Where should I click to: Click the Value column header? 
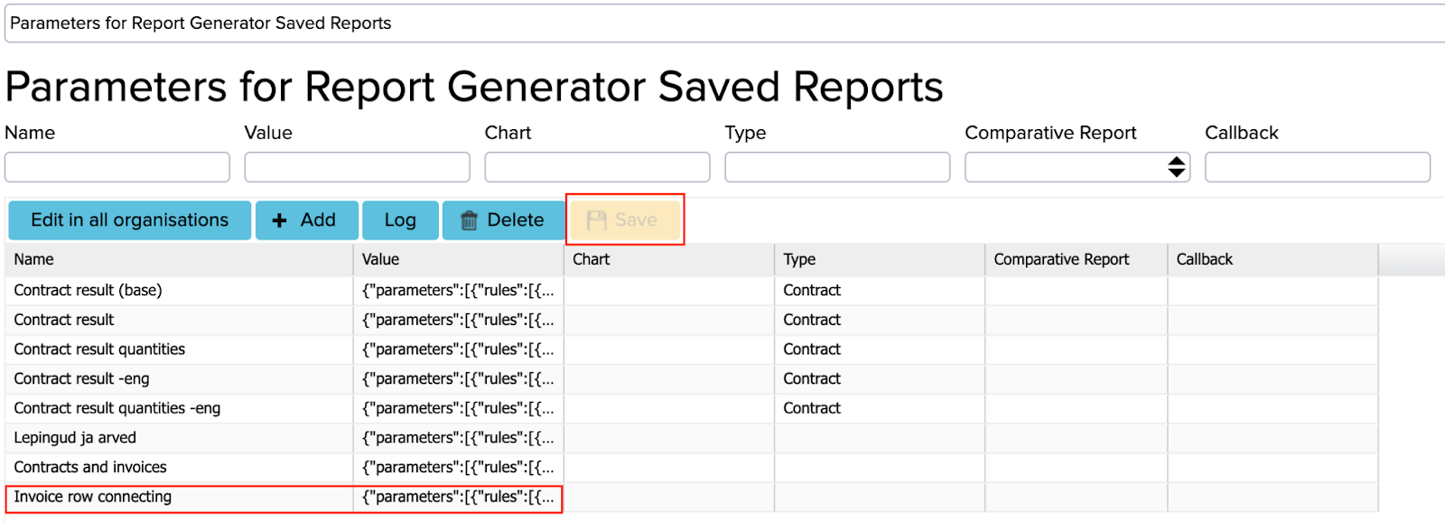click(380, 259)
